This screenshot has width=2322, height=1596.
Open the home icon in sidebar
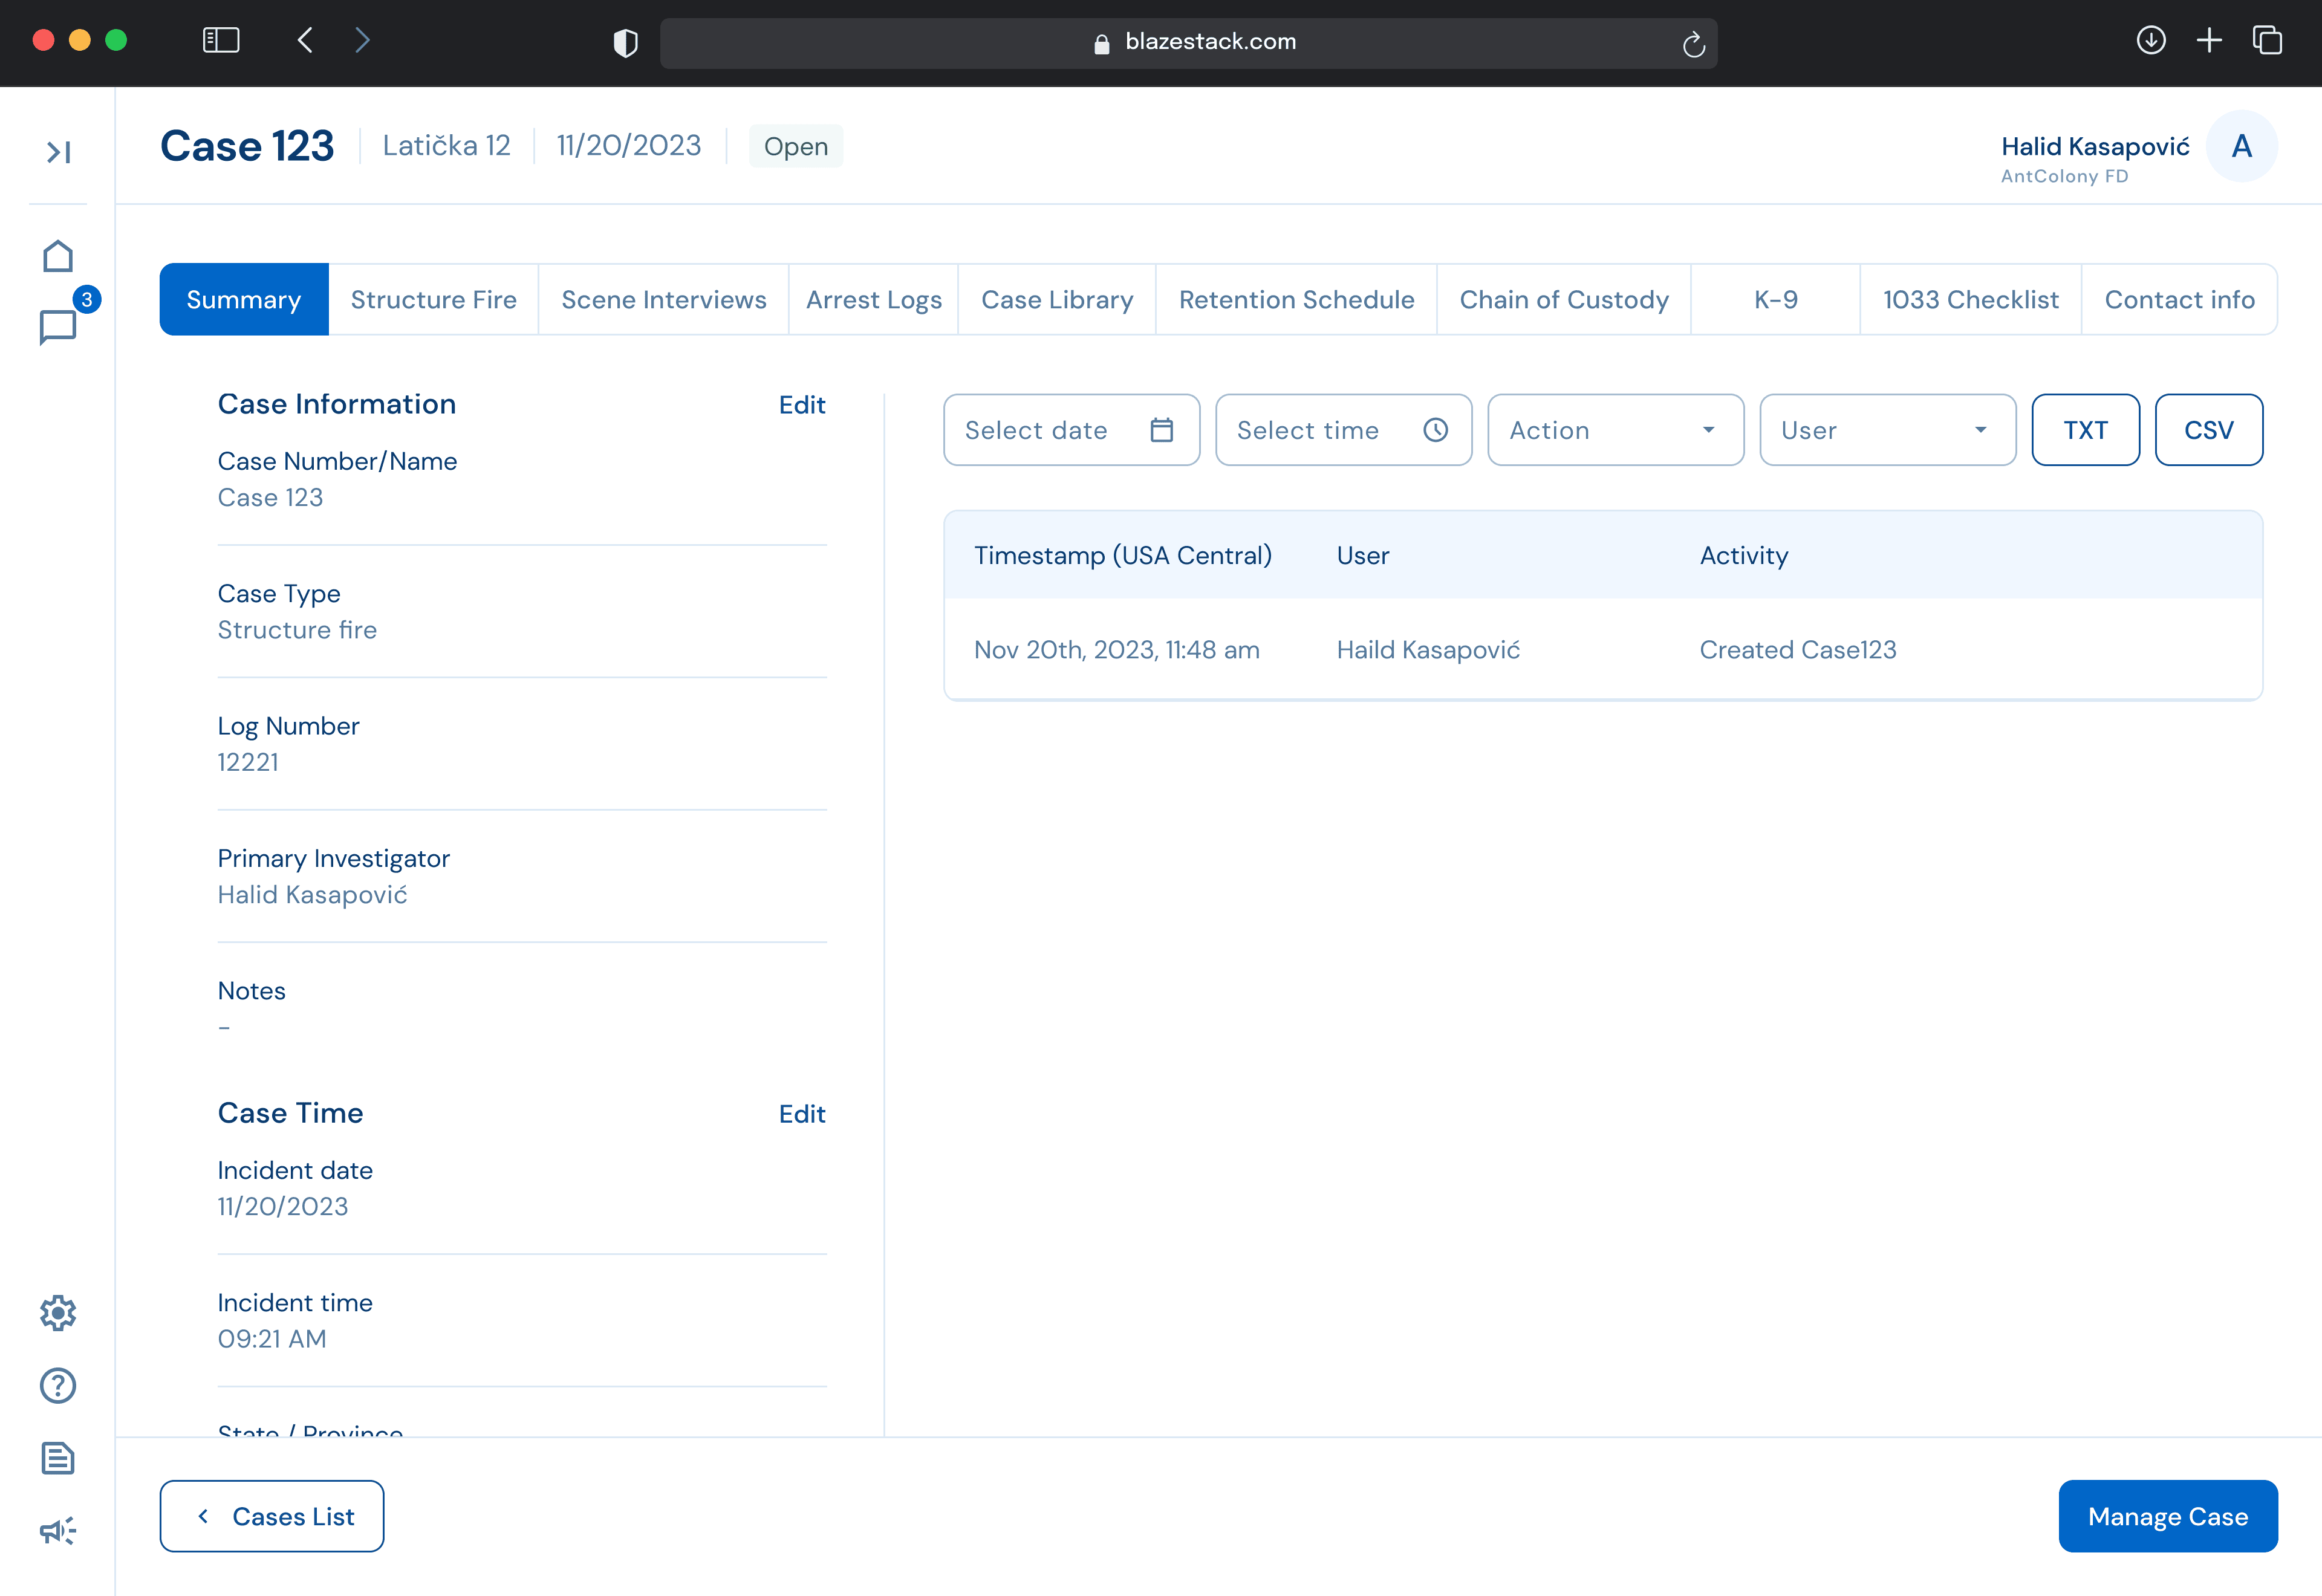point(58,257)
